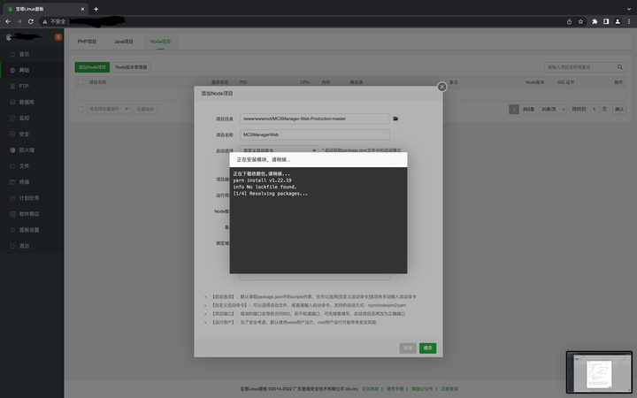This screenshot has height=398, width=637.
Task: Click the folder browse icon beside project directory
Action: 395,119
